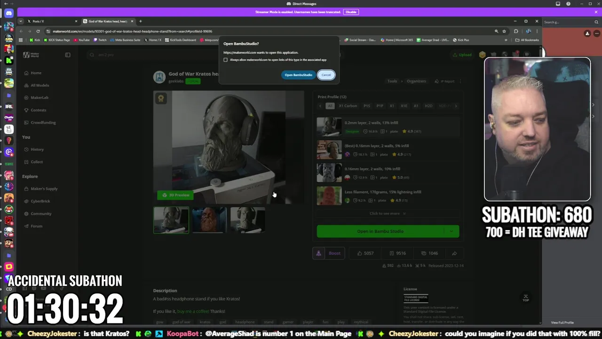
Task: Open the browser profile avatar
Action: (x=528, y=31)
